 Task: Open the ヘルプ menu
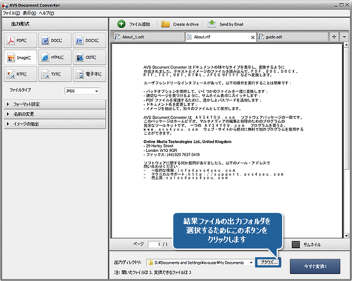point(46,13)
